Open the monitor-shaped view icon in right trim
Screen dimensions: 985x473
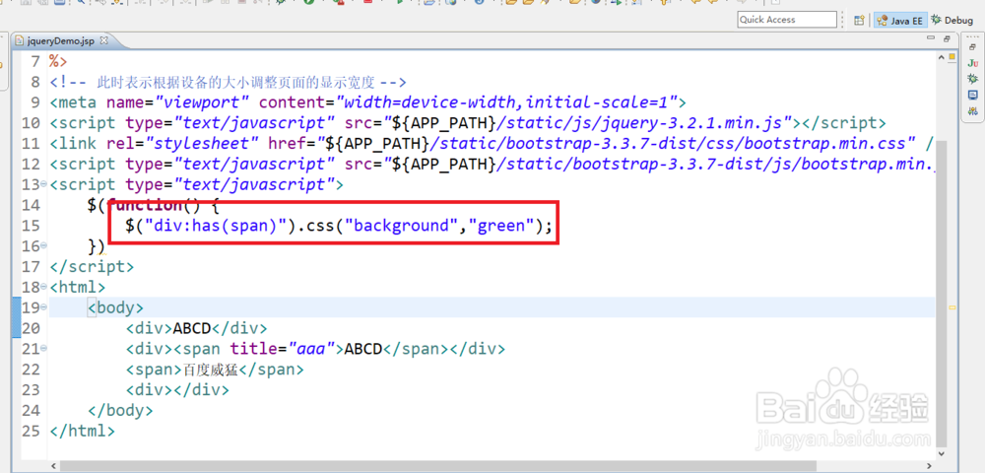(x=973, y=95)
